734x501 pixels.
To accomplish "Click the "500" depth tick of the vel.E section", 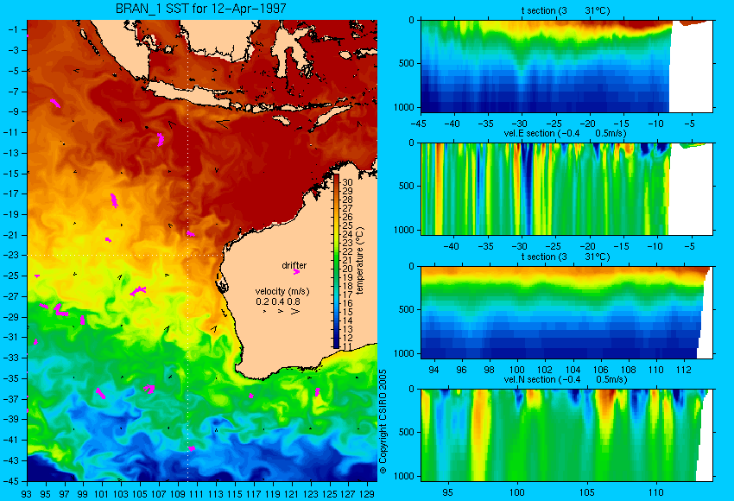I will [407, 186].
